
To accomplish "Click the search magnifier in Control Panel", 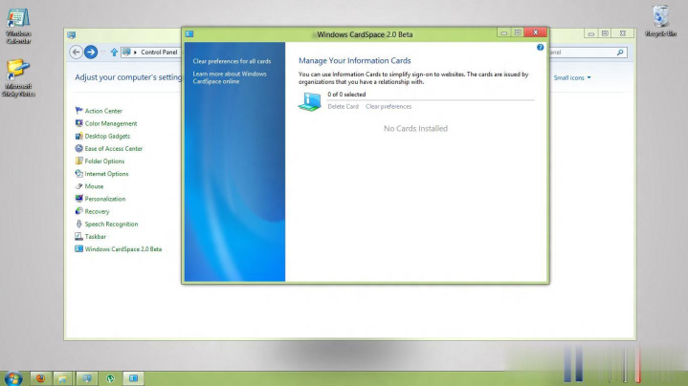I will click(x=620, y=53).
